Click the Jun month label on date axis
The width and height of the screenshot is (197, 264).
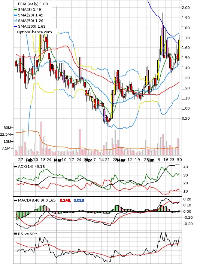pos(151,160)
